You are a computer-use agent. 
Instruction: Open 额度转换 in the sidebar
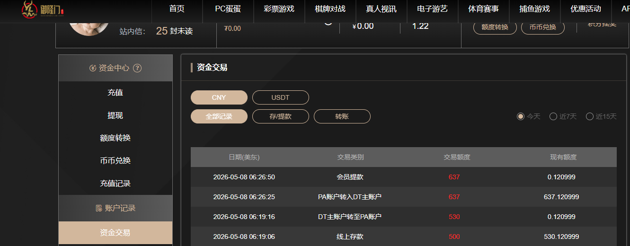point(115,138)
